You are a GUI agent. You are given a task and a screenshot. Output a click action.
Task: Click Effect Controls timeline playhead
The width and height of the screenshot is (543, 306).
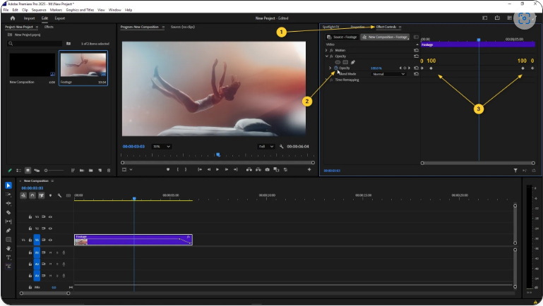(x=479, y=40)
